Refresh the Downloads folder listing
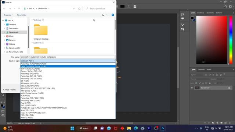This screenshot has width=235, height=132. click(x=79, y=9)
